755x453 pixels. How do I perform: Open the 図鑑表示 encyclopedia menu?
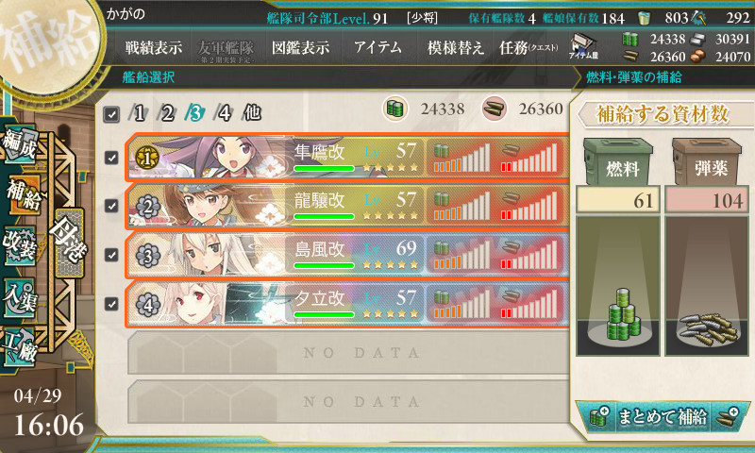coord(300,47)
